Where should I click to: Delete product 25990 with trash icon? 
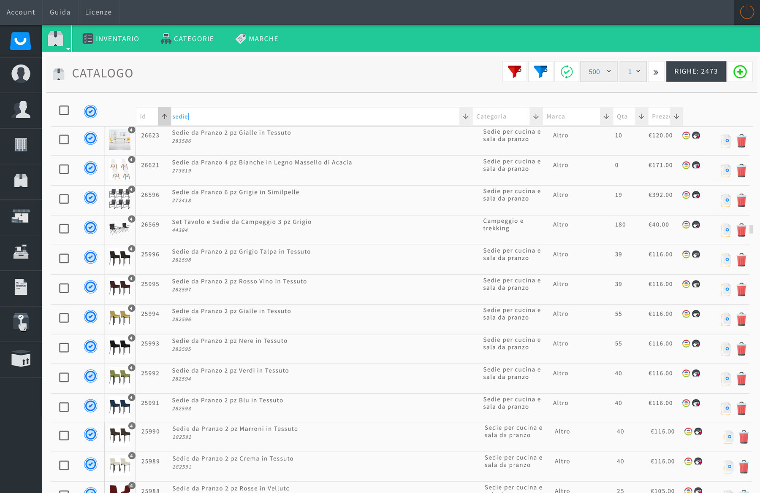744,437
